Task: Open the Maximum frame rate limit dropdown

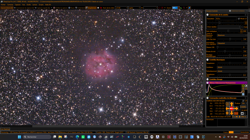Action: (232, 35)
